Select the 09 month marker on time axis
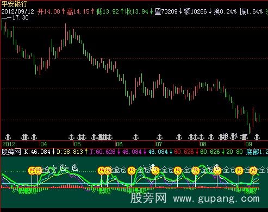Image resolution: width=268 pixels, height=212 pixels. pos(248,144)
